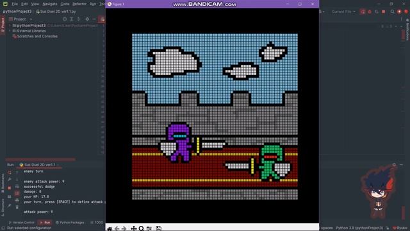Click the Debug icon in PyCharm toolbar
This screenshot has height=231, width=410.
pyautogui.click(x=370, y=12)
